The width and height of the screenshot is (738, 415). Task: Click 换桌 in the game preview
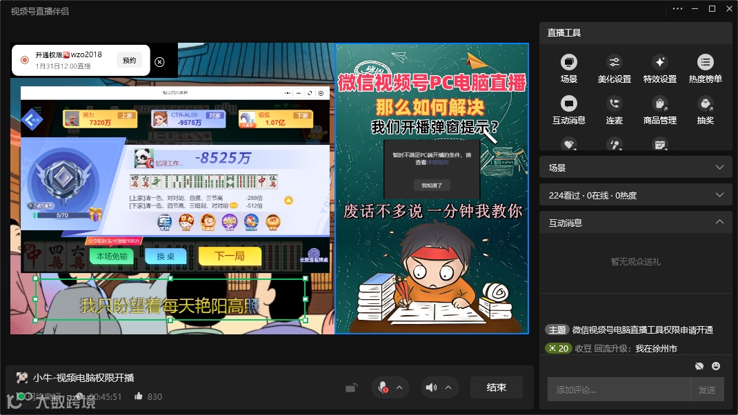[x=166, y=256]
